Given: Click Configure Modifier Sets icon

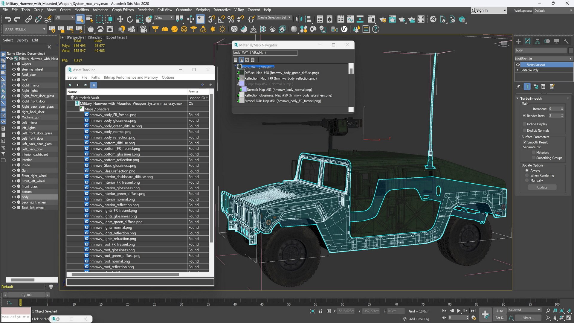Looking at the screenshot, I should pyautogui.click(x=552, y=86).
